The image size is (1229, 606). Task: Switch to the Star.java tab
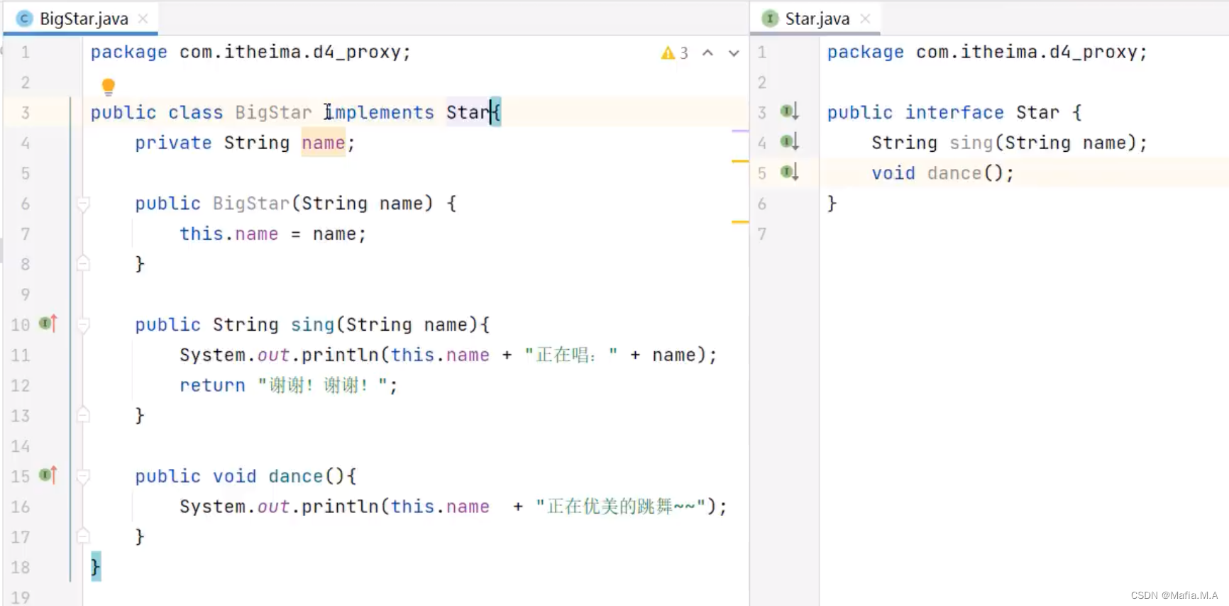(815, 18)
